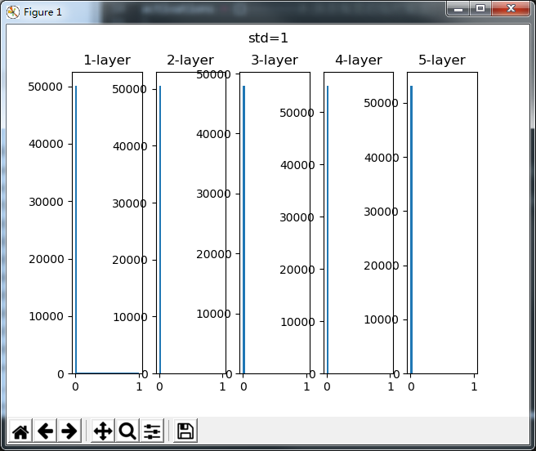Click the blue histogram bar in 2-layer plot
The image size is (536, 451).
point(160,230)
